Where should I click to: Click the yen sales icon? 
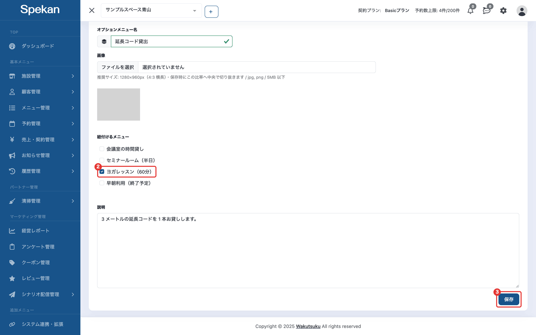12,139
